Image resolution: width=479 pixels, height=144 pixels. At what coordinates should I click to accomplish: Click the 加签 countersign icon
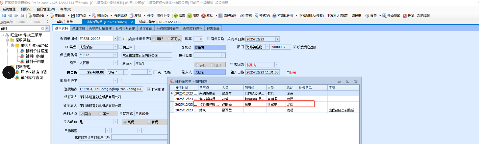[x=189, y=16]
